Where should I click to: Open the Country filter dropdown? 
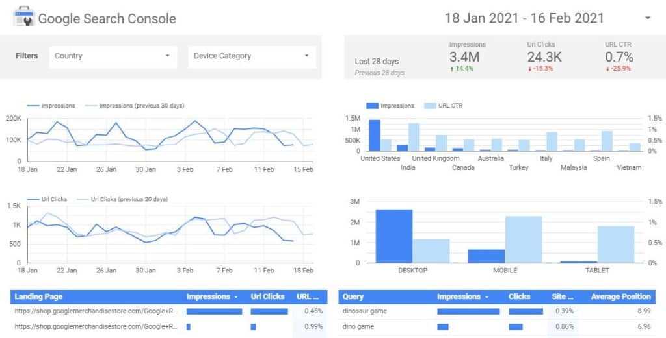coord(113,57)
